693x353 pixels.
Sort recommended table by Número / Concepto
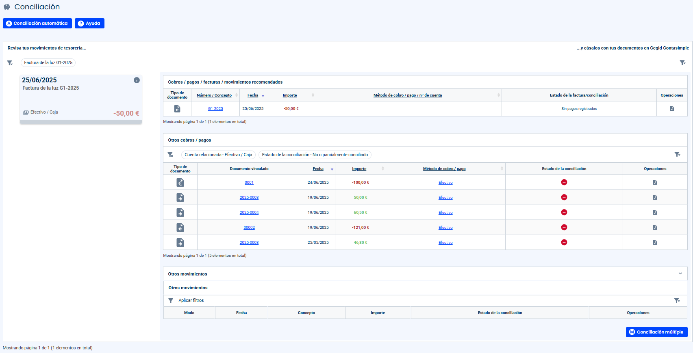coord(214,95)
